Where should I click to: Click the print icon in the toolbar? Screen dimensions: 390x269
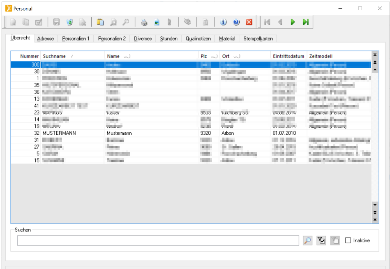[x=144, y=22]
